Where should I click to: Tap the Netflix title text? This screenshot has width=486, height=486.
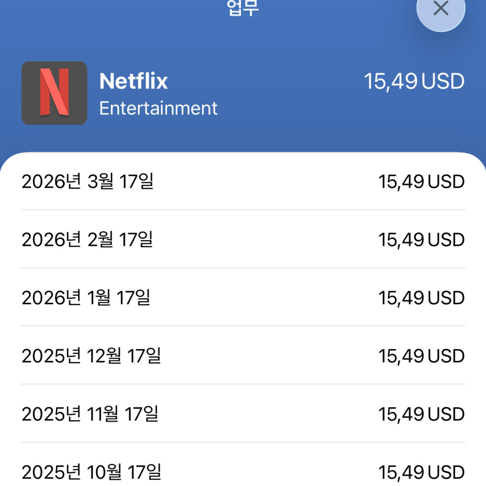133,81
